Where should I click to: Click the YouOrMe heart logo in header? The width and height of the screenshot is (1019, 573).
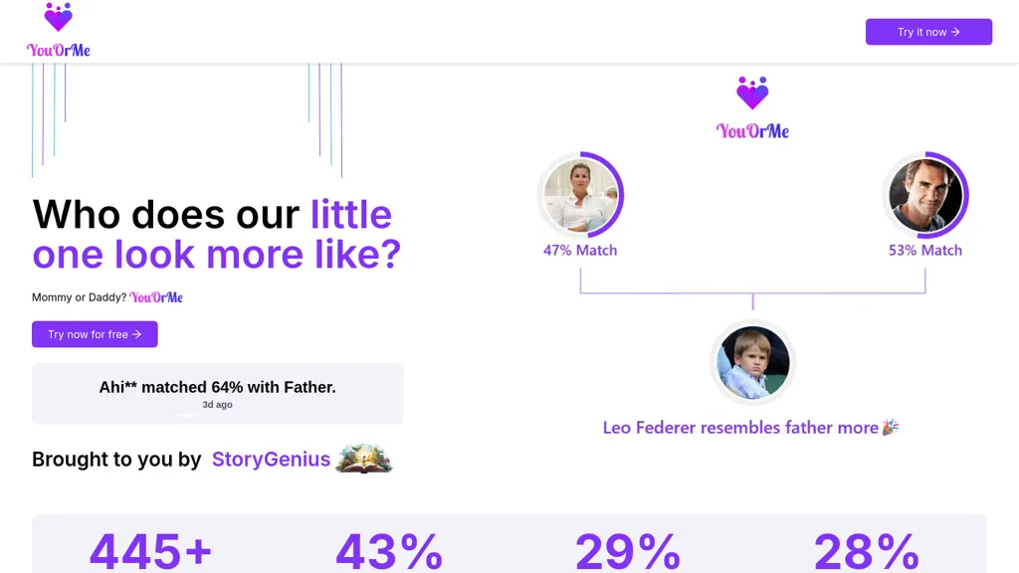coord(58,18)
